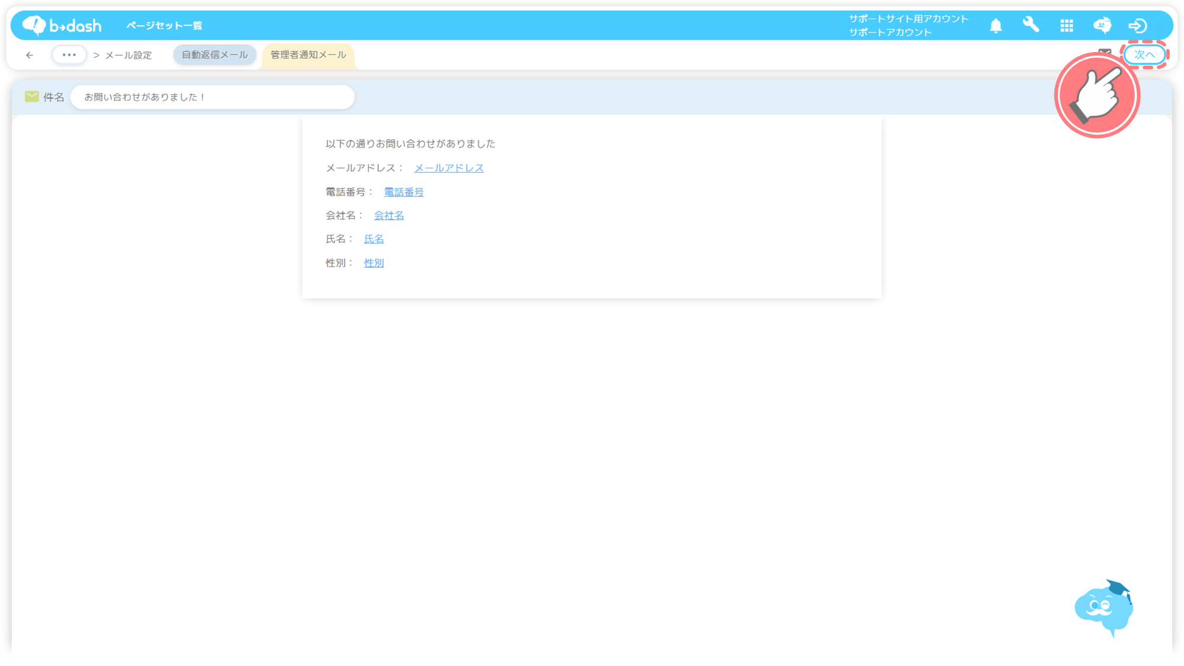Click the 会社名 merge field link
The image size is (1184, 666).
pos(388,215)
